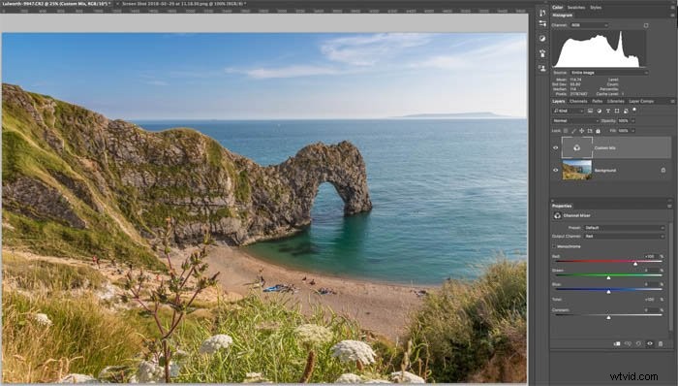Viewport: 678px width, 386px height.
Task: Click the Channel Mixer icon in Properties
Action: coord(557,215)
